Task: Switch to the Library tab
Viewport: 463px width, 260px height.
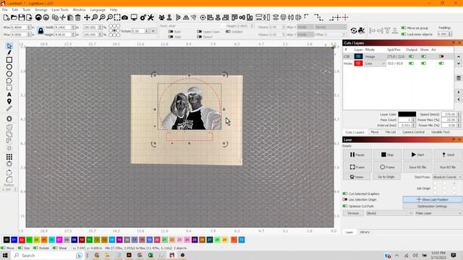Action: point(365,232)
